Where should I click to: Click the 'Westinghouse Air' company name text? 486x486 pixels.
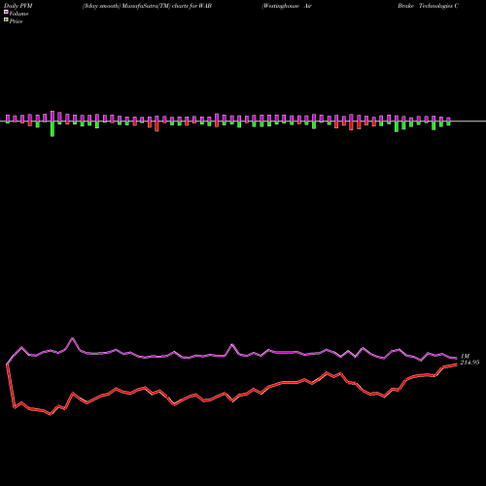[x=287, y=6]
